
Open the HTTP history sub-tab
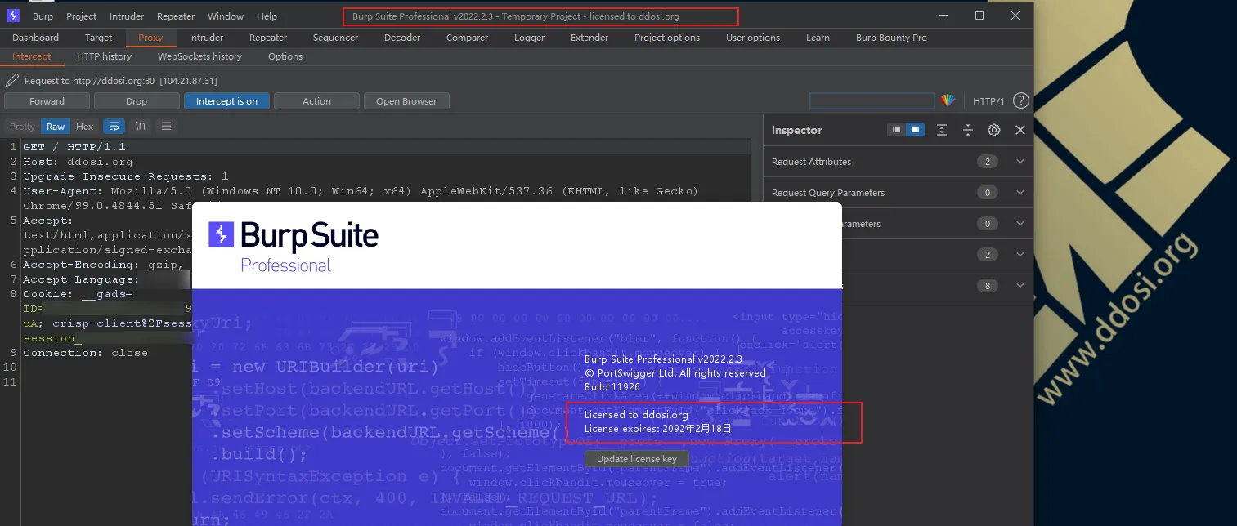(104, 56)
